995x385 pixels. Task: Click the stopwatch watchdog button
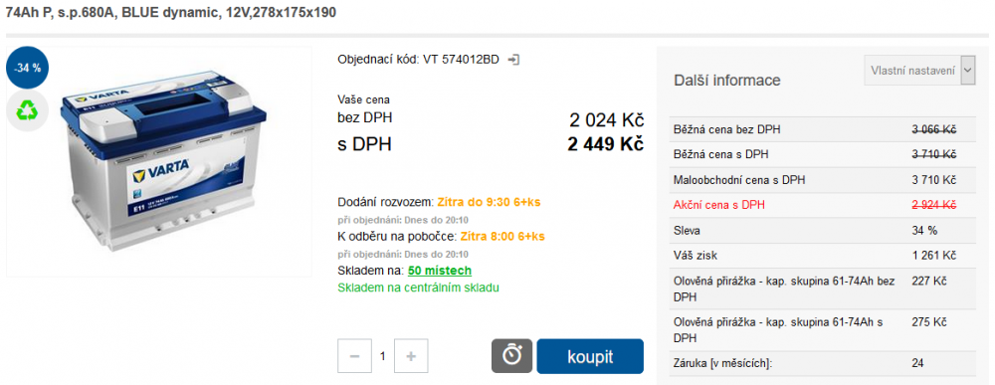pyautogui.click(x=511, y=356)
